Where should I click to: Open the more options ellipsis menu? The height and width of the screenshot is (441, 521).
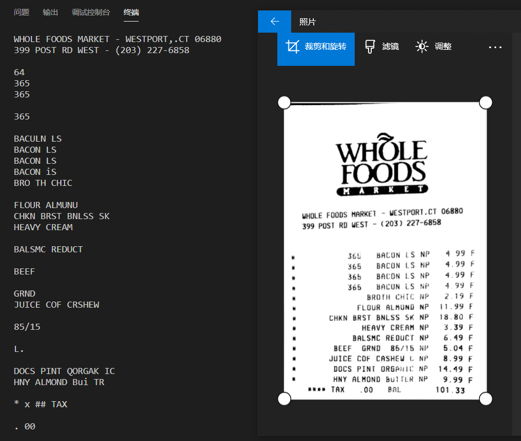[x=495, y=47]
